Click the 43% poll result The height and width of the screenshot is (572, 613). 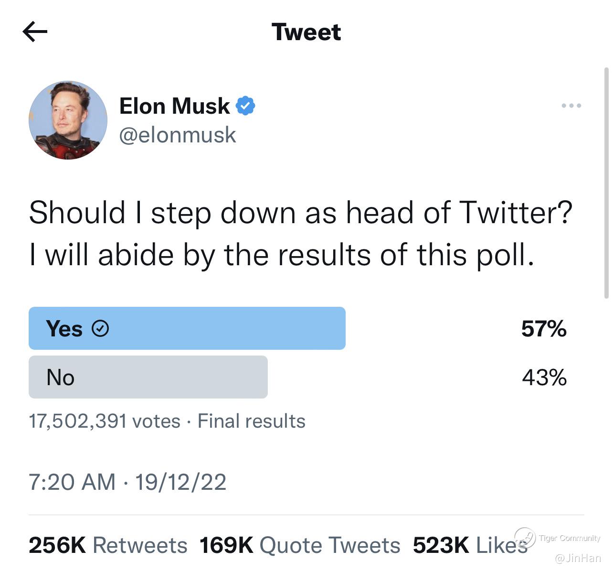[x=544, y=378]
